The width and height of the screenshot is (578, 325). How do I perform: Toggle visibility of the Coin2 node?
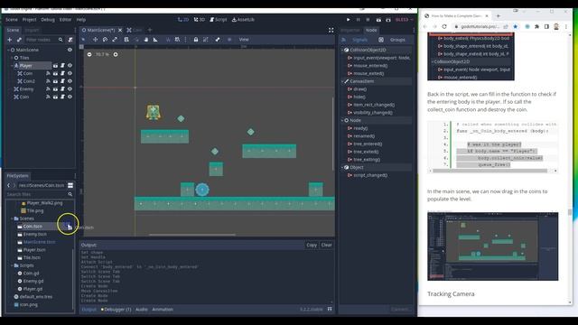click(x=70, y=81)
